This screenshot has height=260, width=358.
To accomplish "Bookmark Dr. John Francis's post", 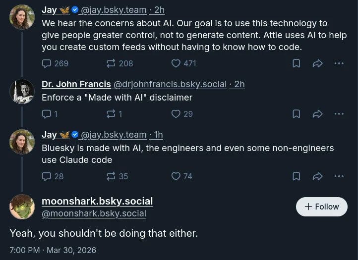I will pos(297,114).
